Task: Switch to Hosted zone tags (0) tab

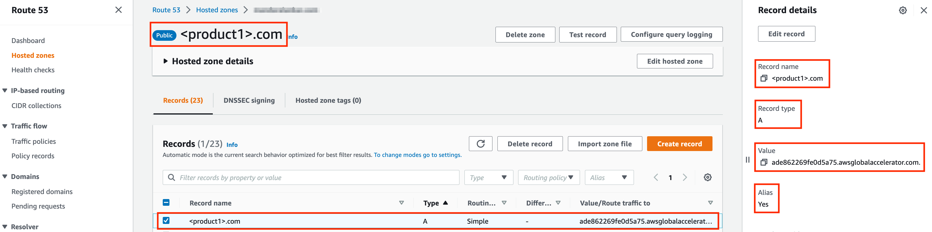Action: (328, 101)
